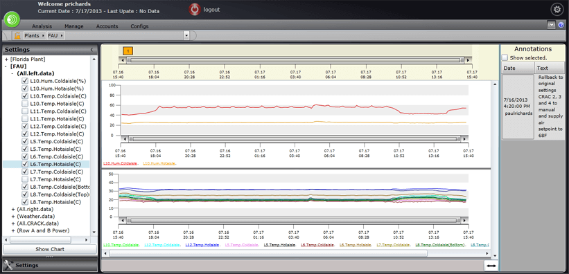Image resolution: width=569 pixels, height=274 pixels.
Task: Uncheck L12.Temp.Coldaisle(C) checkbox
Action: click(25, 127)
